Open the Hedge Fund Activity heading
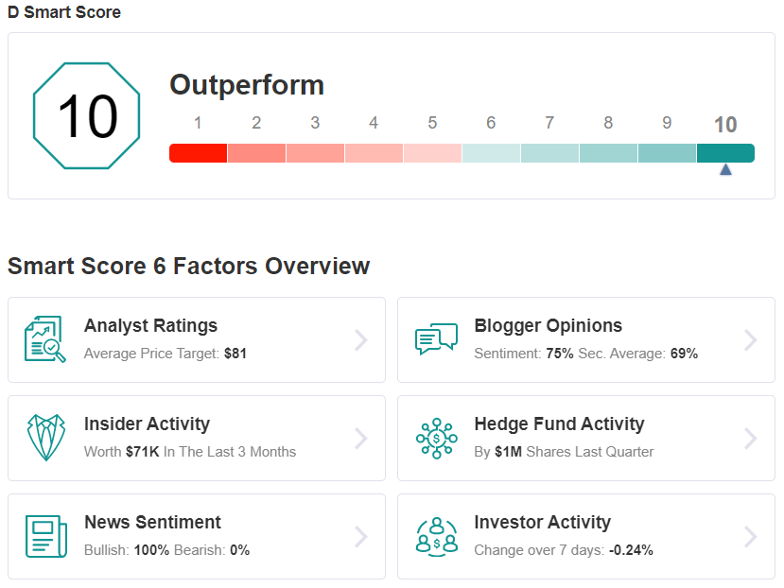This screenshot has width=784, height=588. 559,424
